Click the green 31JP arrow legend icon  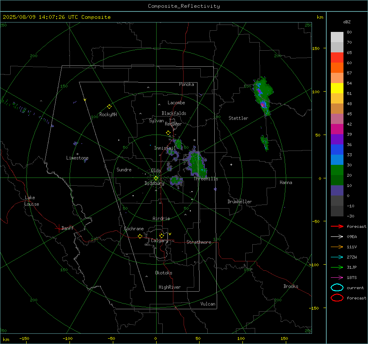337,267
